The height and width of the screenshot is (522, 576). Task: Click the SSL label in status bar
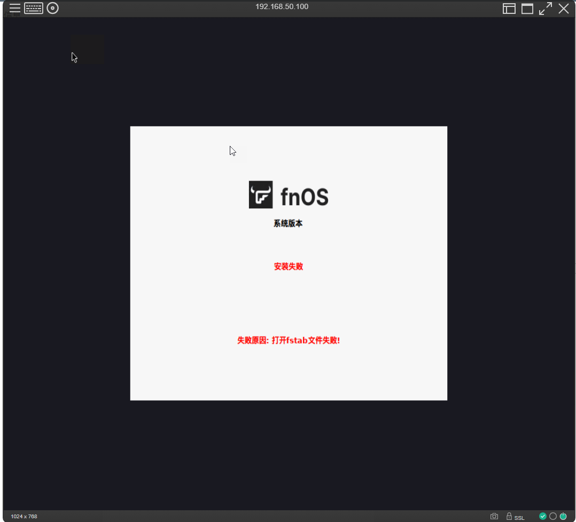(x=519, y=518)
